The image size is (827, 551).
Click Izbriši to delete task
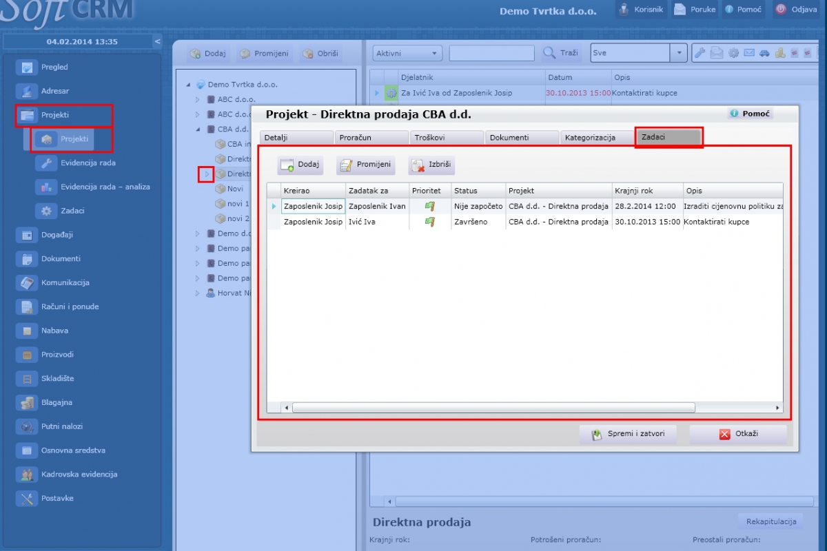pos(431,165)
